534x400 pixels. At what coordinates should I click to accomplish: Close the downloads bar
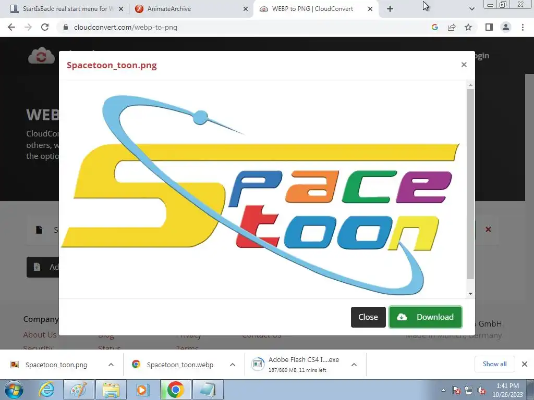(x=525, y=364)
